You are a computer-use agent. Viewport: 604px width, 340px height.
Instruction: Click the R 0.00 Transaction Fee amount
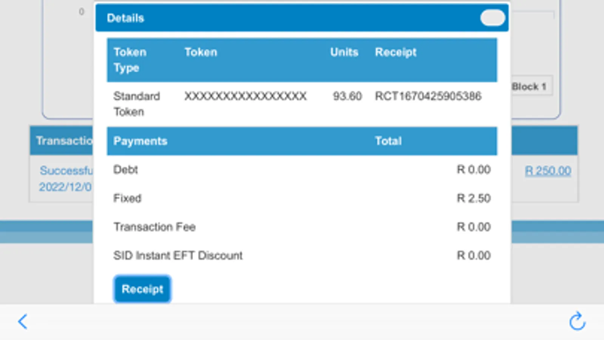(474, 227)
